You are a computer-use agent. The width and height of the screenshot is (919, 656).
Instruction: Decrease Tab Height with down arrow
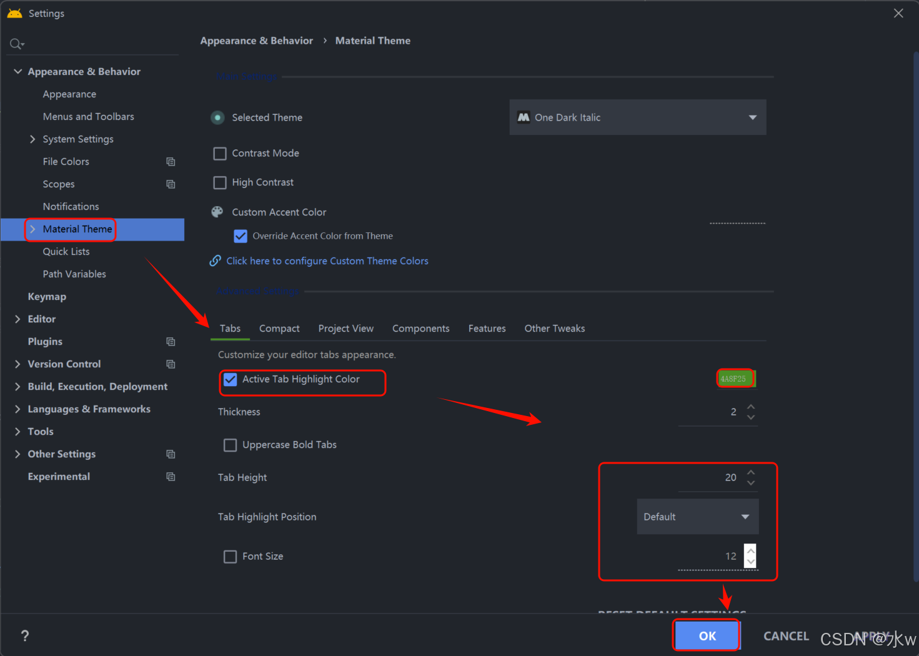(x=751, y=482)
